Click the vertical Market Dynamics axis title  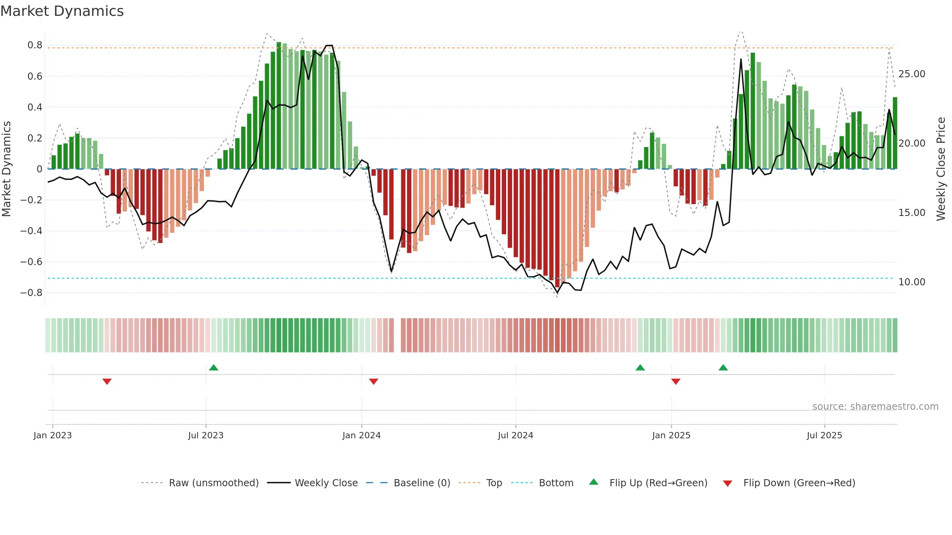click(6, 169)
